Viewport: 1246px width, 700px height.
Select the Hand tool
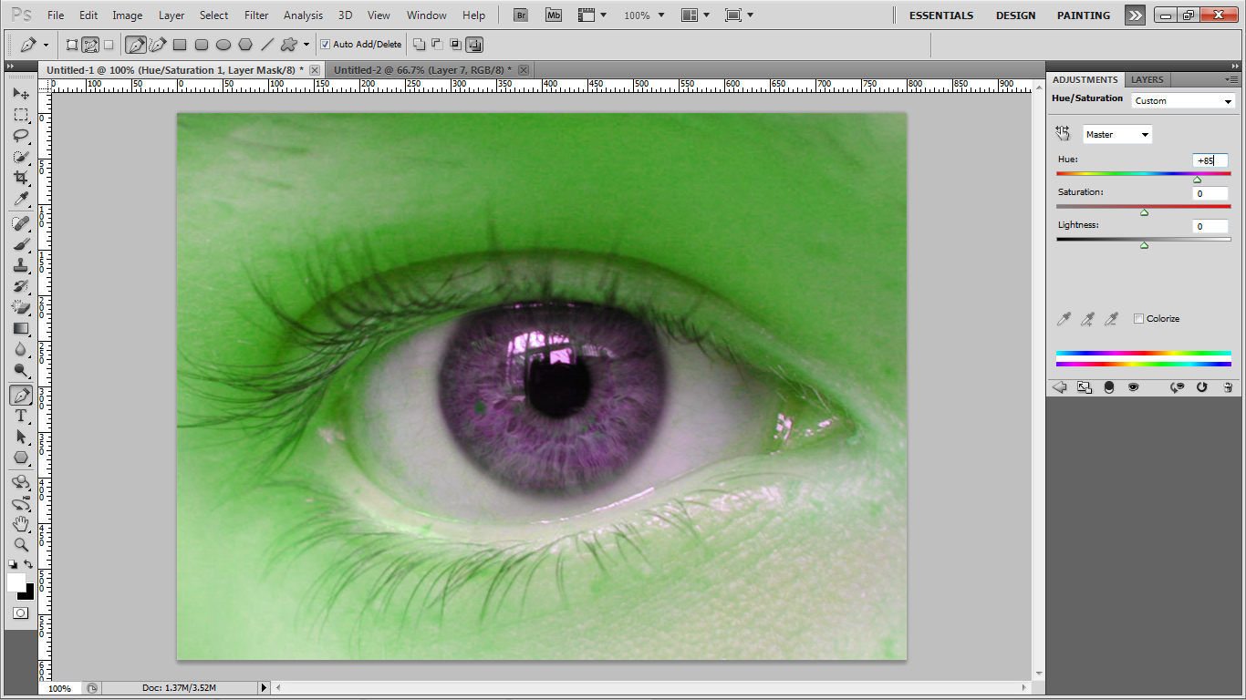tap(21, 524)
